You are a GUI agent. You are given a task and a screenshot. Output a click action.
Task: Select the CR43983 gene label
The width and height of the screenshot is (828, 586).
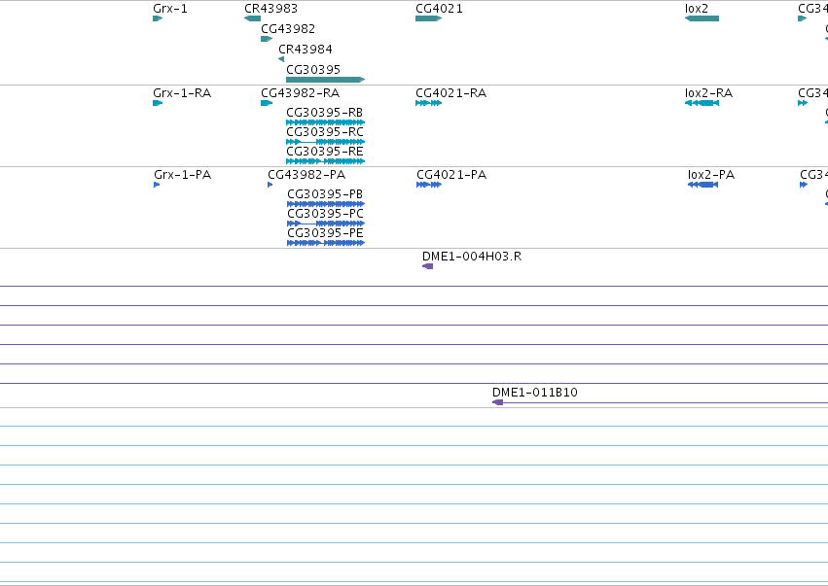pyautogui.click(x=270, y=9)
